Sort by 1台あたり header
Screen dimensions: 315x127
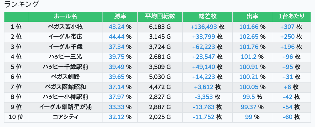pyautogui.click(x=291, y=16)
